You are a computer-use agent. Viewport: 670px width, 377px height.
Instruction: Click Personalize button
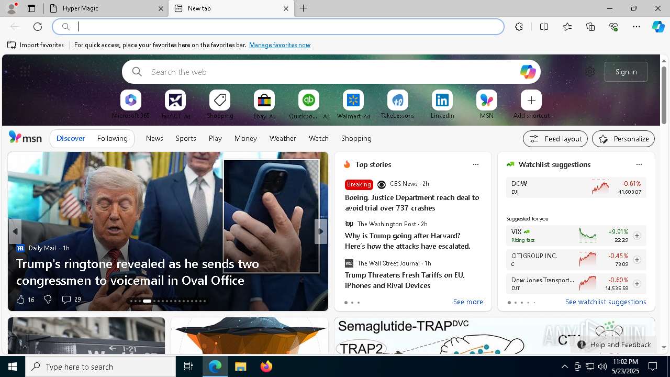623,139
